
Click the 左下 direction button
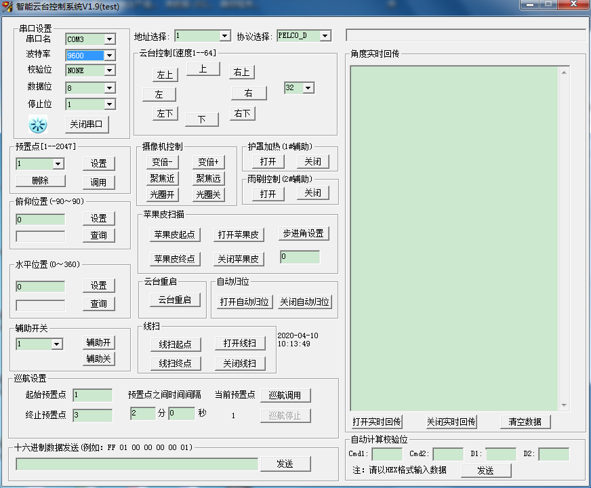(165, 114)
